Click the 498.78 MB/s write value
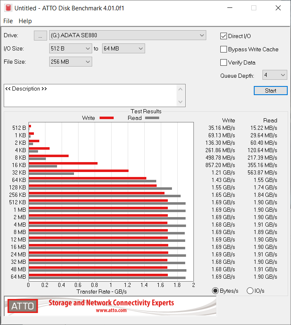 point(220,158)
